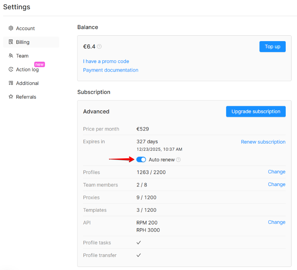Disable the Auto renew toggle
297x270 pixels.
point(141,160)
